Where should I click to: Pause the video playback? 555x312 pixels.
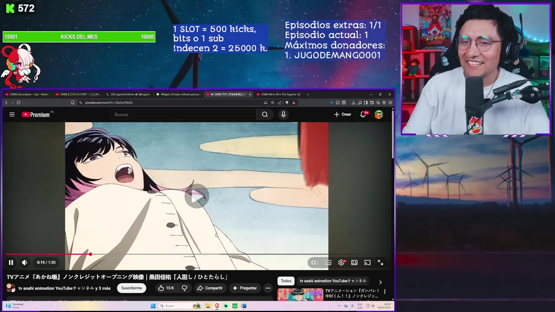[x=11, y=262]
